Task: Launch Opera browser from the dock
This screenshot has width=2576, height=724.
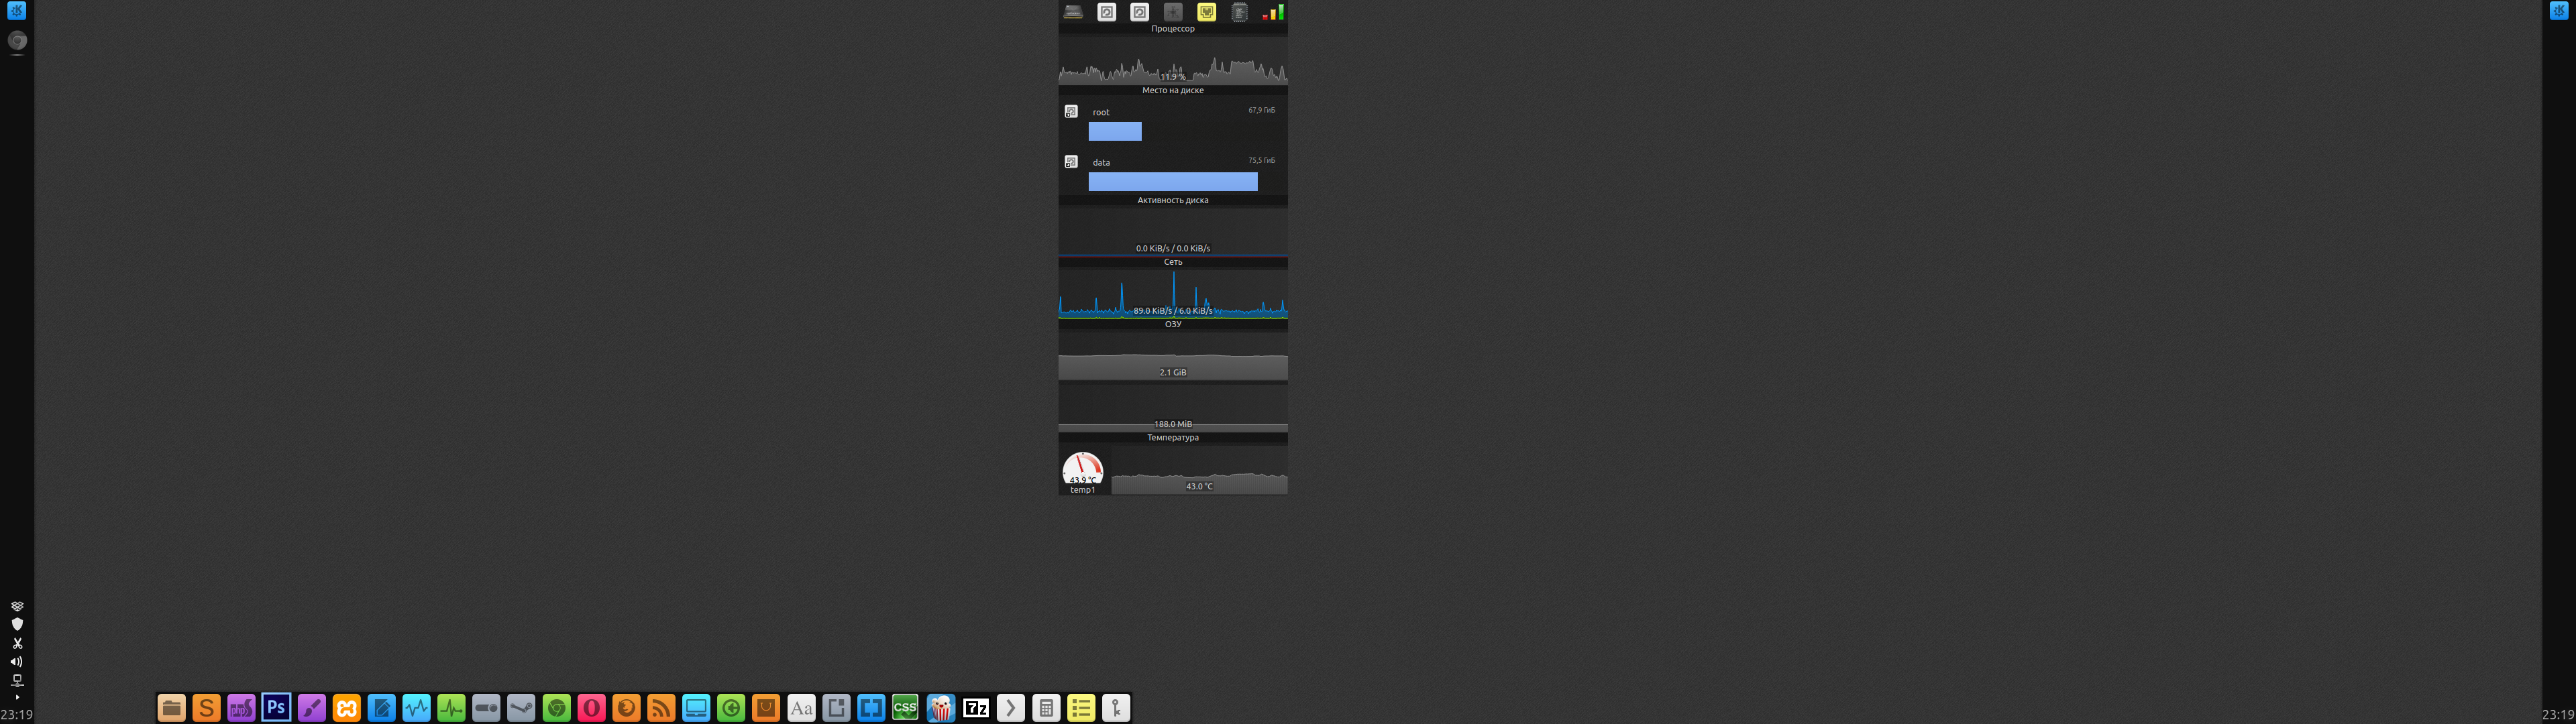Action: [x=591, y=708]
